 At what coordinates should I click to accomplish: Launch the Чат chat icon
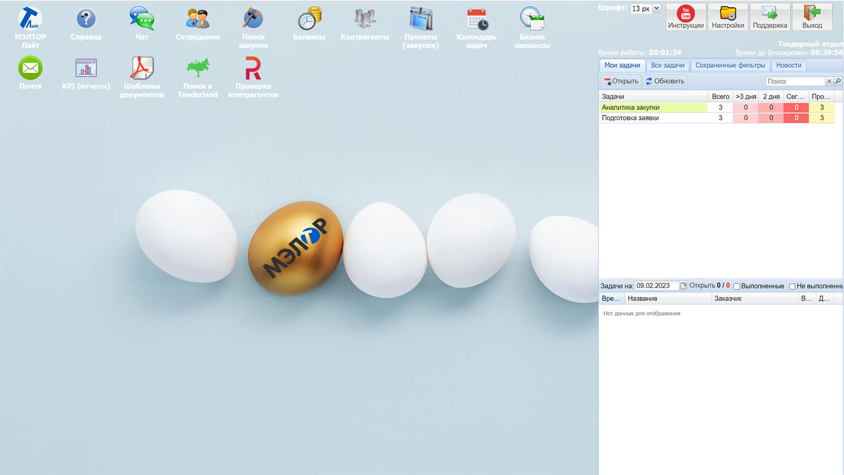click(142, 24)
